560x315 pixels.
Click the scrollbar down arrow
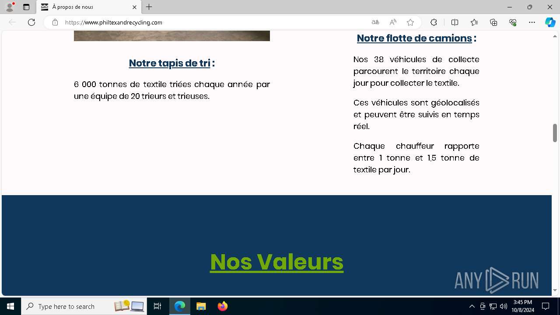tap(555, 290)
